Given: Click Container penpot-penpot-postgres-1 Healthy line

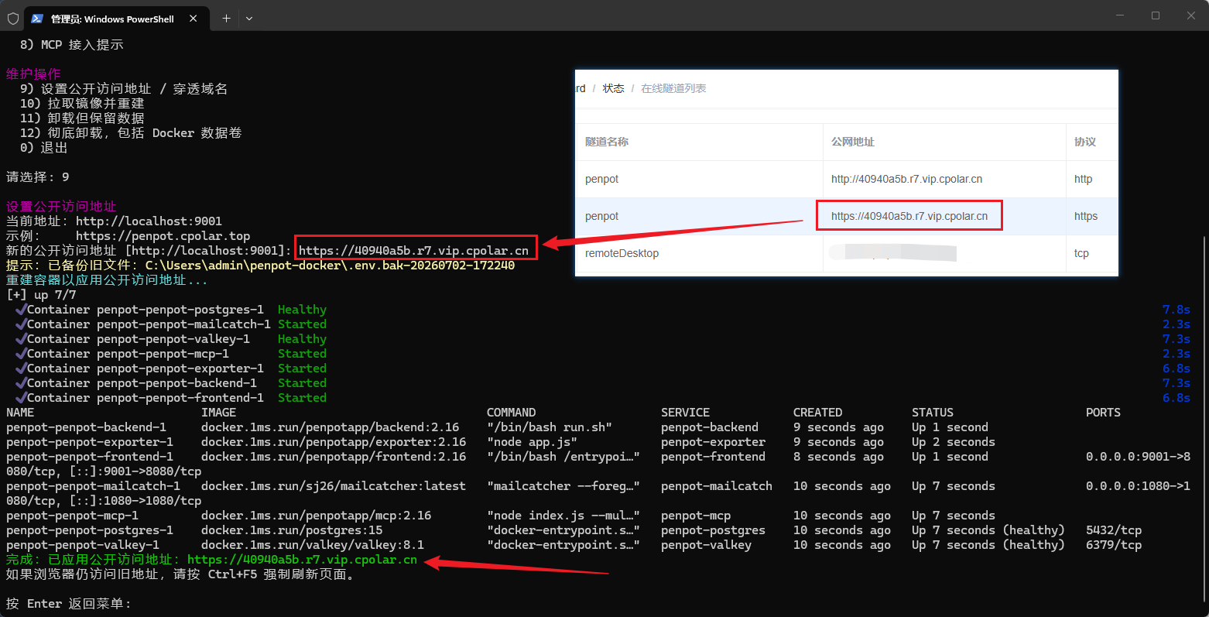Looking at the screenshot, I should coord(170,310).
